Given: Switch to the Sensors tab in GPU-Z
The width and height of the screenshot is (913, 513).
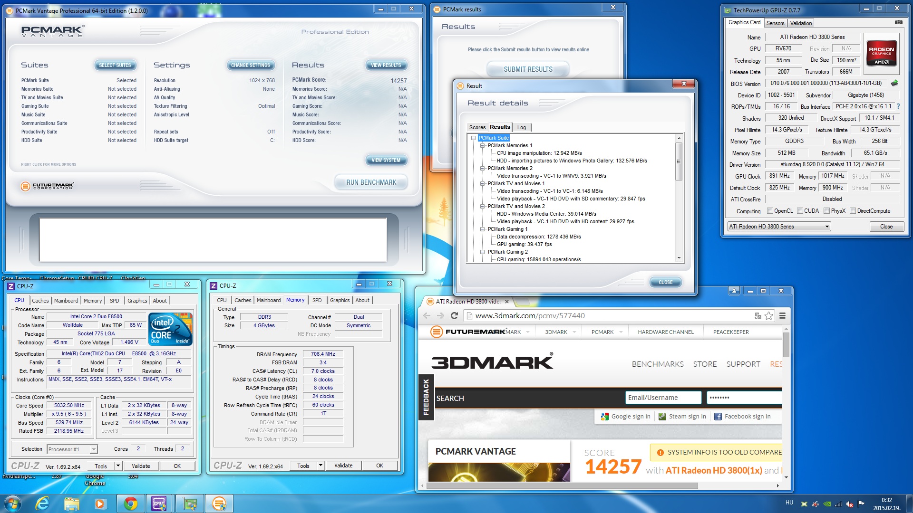Looking at the screenshot, I should pos(775,23).
